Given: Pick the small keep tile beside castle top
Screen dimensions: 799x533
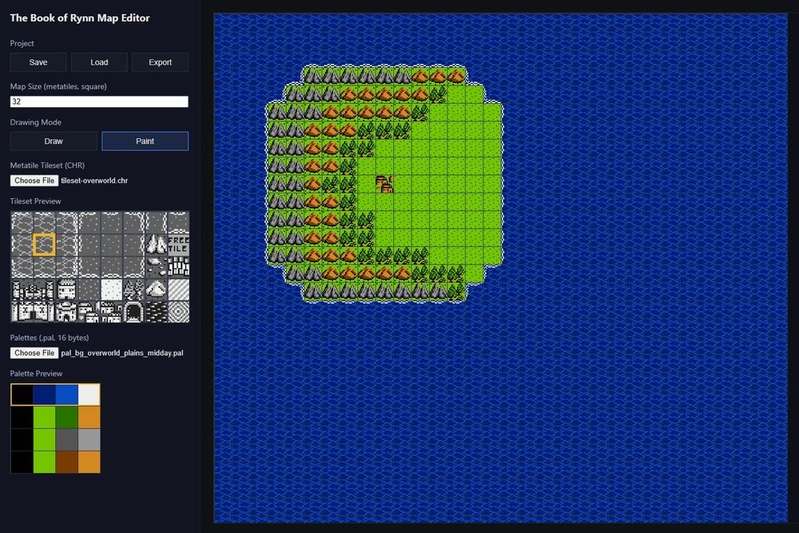Looking at the screenshot, I should (x=67, y=289).
